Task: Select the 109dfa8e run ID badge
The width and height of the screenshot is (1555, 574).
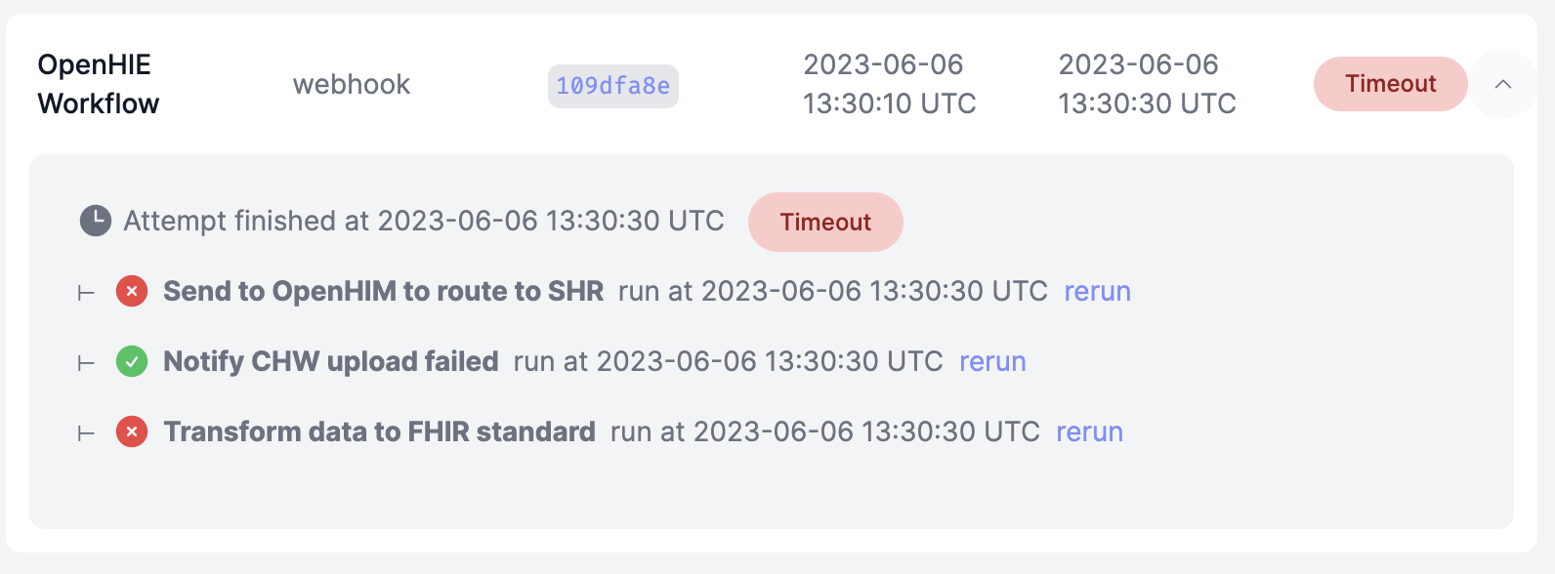Action: (612, 86)
